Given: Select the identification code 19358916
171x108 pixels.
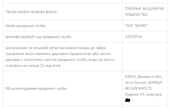Looking at the screenshot, I should coord(134,37).
